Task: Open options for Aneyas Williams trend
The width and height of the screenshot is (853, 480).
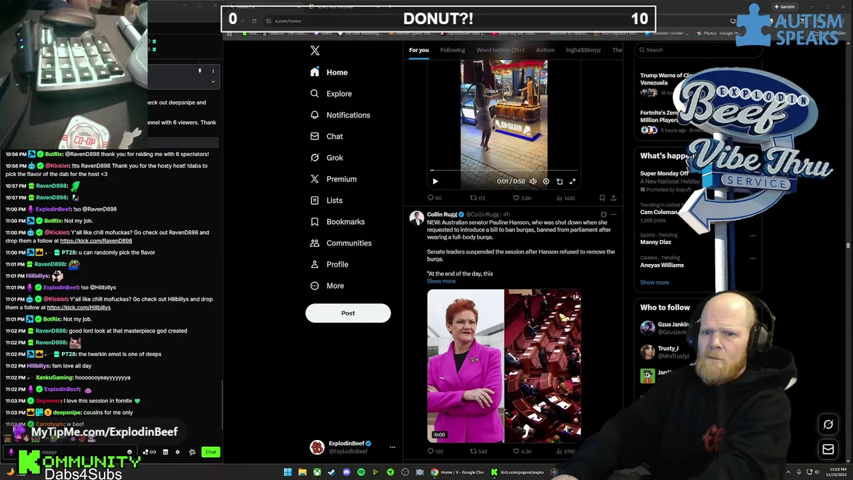Action: (752, 258)
